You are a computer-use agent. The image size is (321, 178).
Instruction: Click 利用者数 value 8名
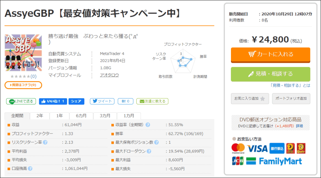pyautogui.click(x=265, y=20)
